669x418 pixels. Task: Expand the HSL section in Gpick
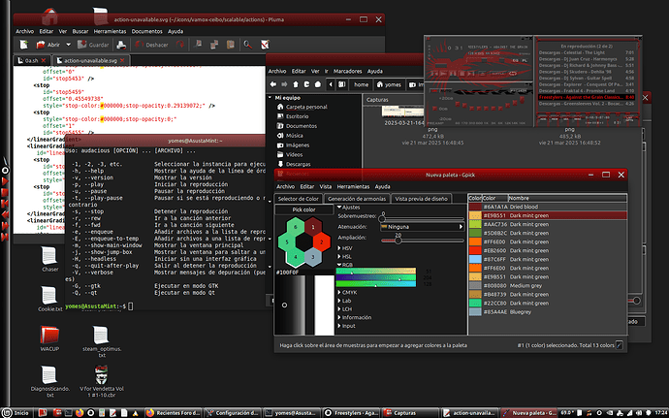[339, 257]
